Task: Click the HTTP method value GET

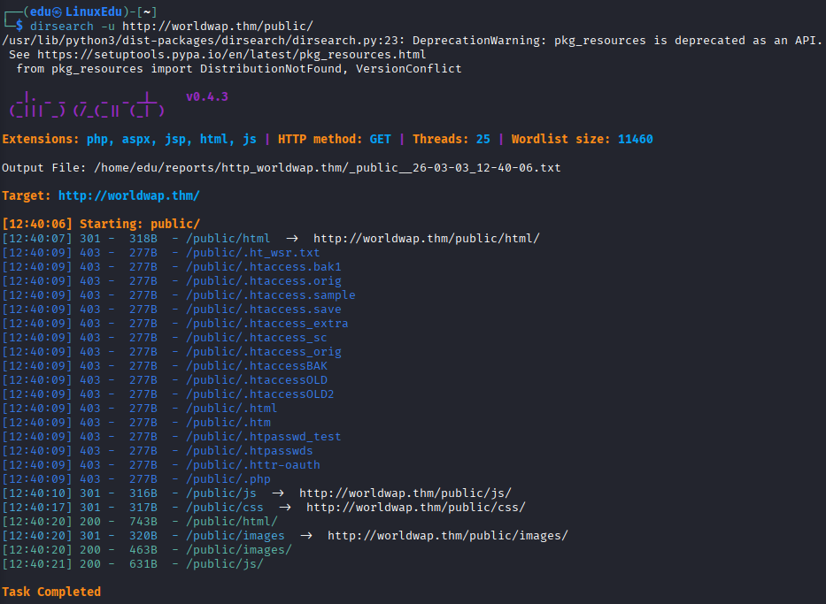Action: coord(381,139)
